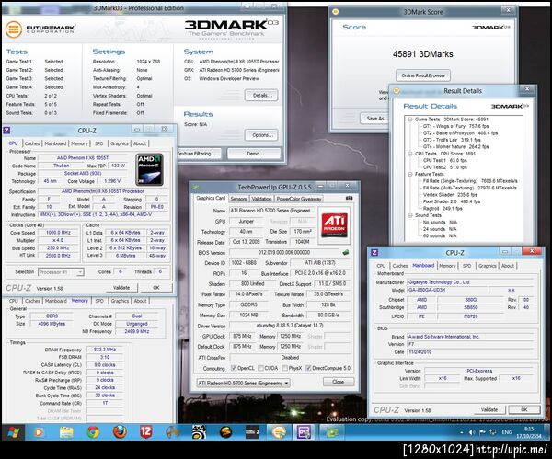The image size is (552, 459).
Task: Collapse the CPU Tests tree node
Action: pos(410,154)
